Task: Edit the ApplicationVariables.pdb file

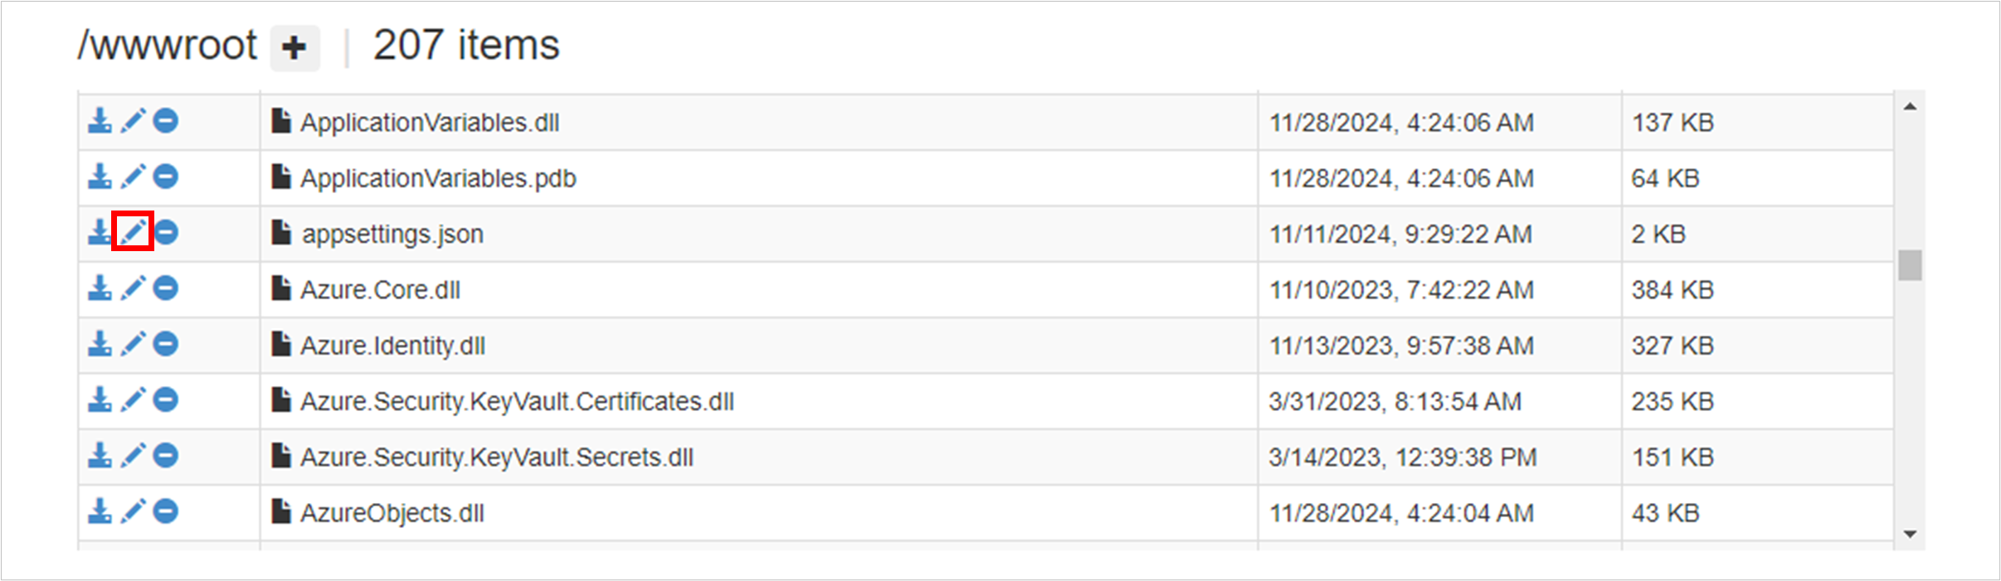Action: (133, 177)
